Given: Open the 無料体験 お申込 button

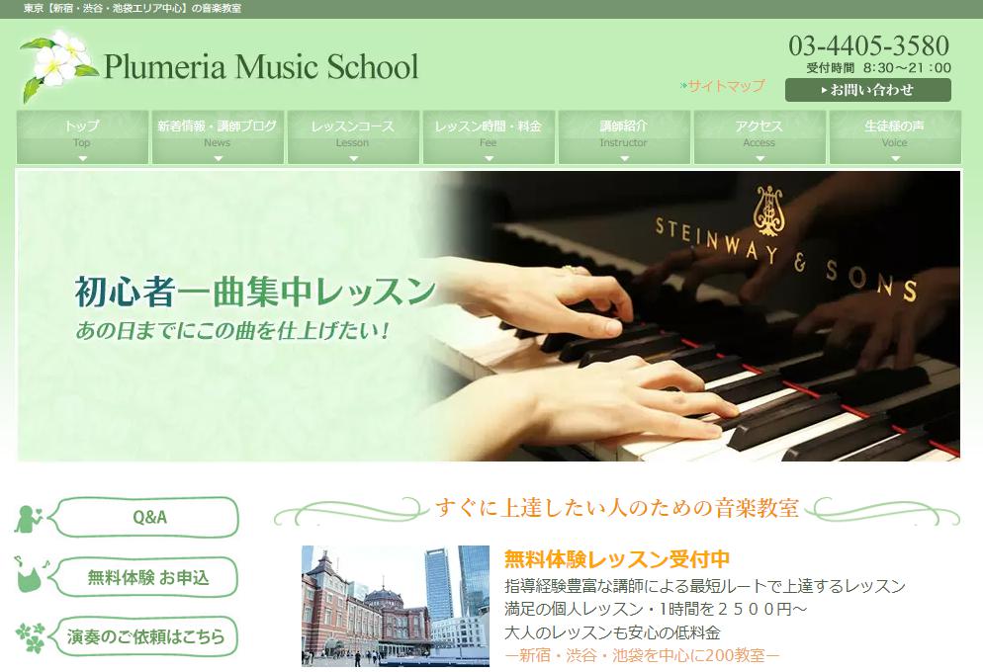Looking at the screenshot, I should pyautogui.click(x=148, y=577).
